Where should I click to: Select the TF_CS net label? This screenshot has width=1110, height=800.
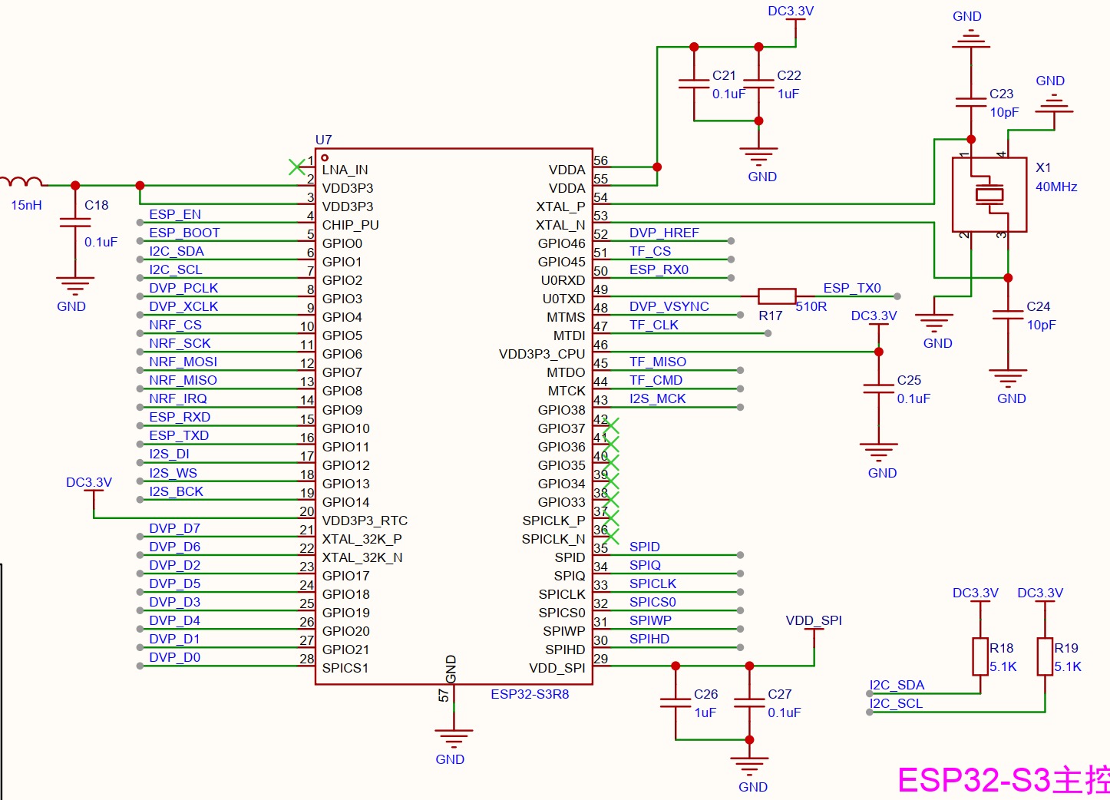(x=650, y=251)
